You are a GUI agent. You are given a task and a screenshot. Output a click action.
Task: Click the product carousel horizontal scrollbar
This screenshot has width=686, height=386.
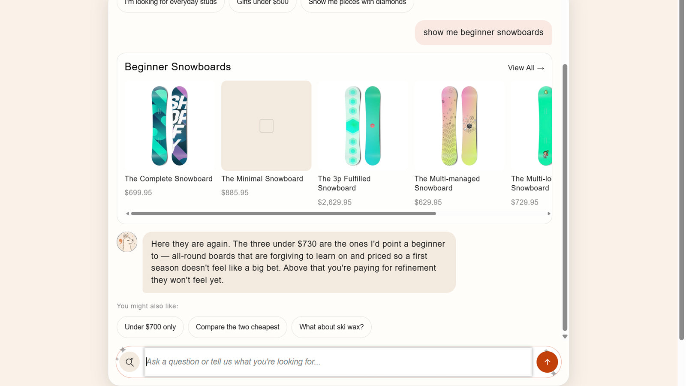coord(283,214)
